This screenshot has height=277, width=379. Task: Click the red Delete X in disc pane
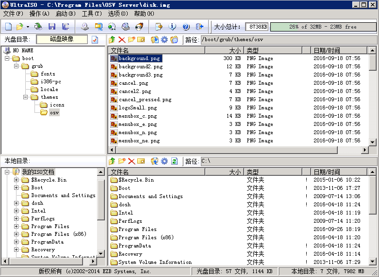point(122,40)
